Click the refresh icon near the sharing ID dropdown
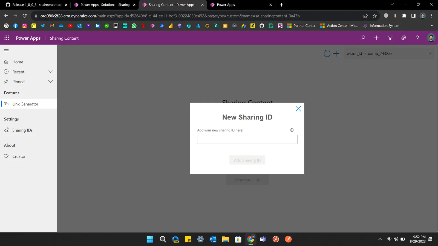 coord(327,54)
